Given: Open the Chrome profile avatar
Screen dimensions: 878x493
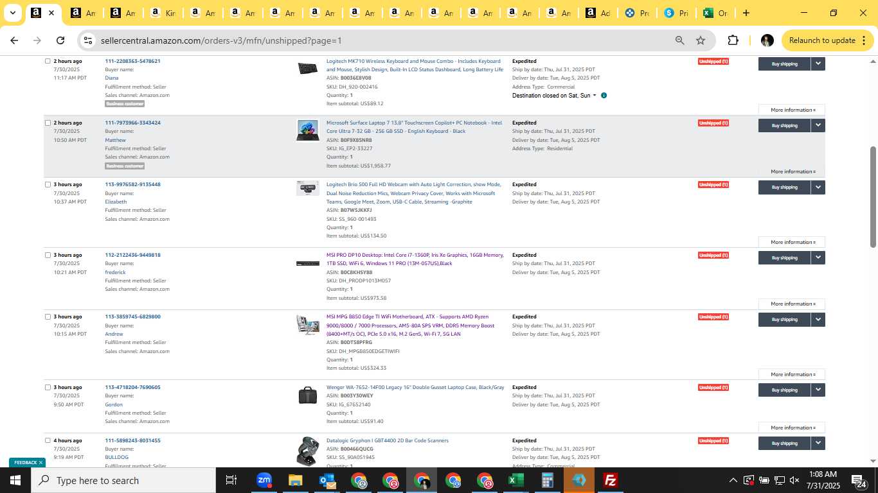Looking at the screenshot, I should click(767, 40).
